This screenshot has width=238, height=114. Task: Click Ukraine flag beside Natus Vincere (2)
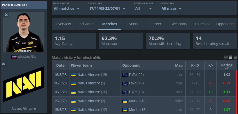pyautogui.click(x=73, y=101)
